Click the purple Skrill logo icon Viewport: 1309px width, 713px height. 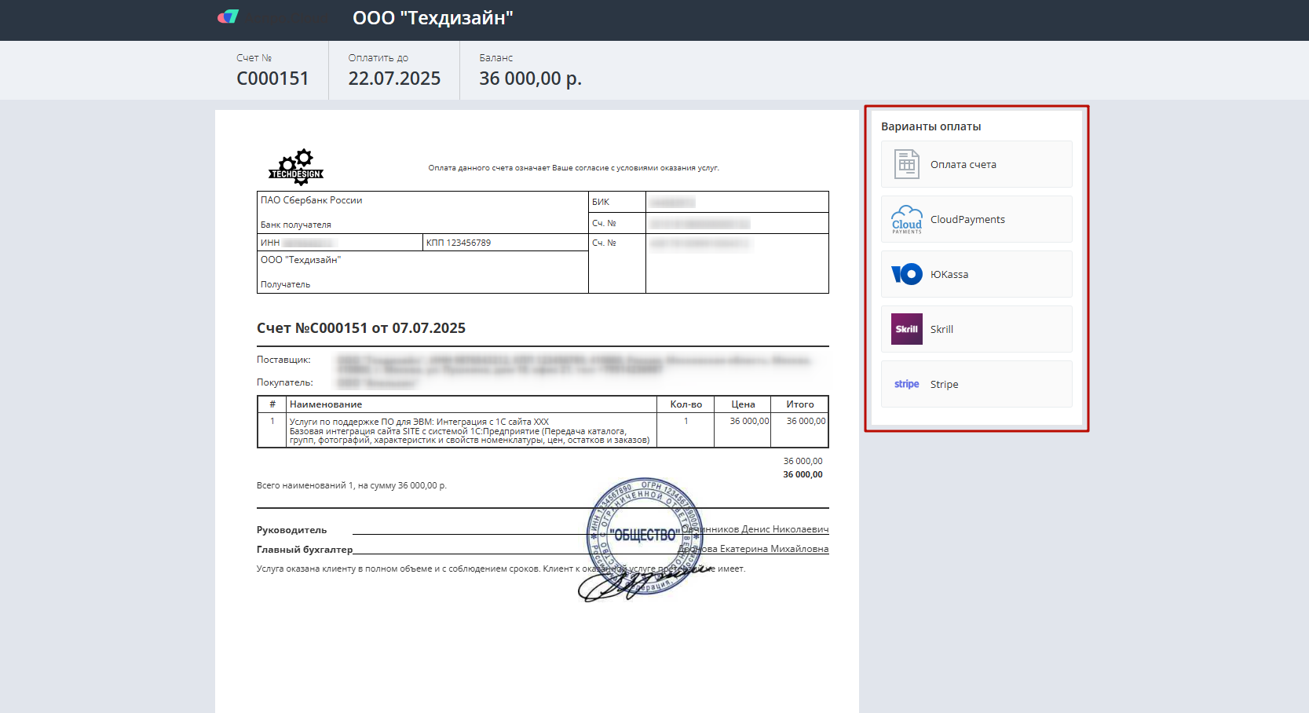(x=906, y=329)
